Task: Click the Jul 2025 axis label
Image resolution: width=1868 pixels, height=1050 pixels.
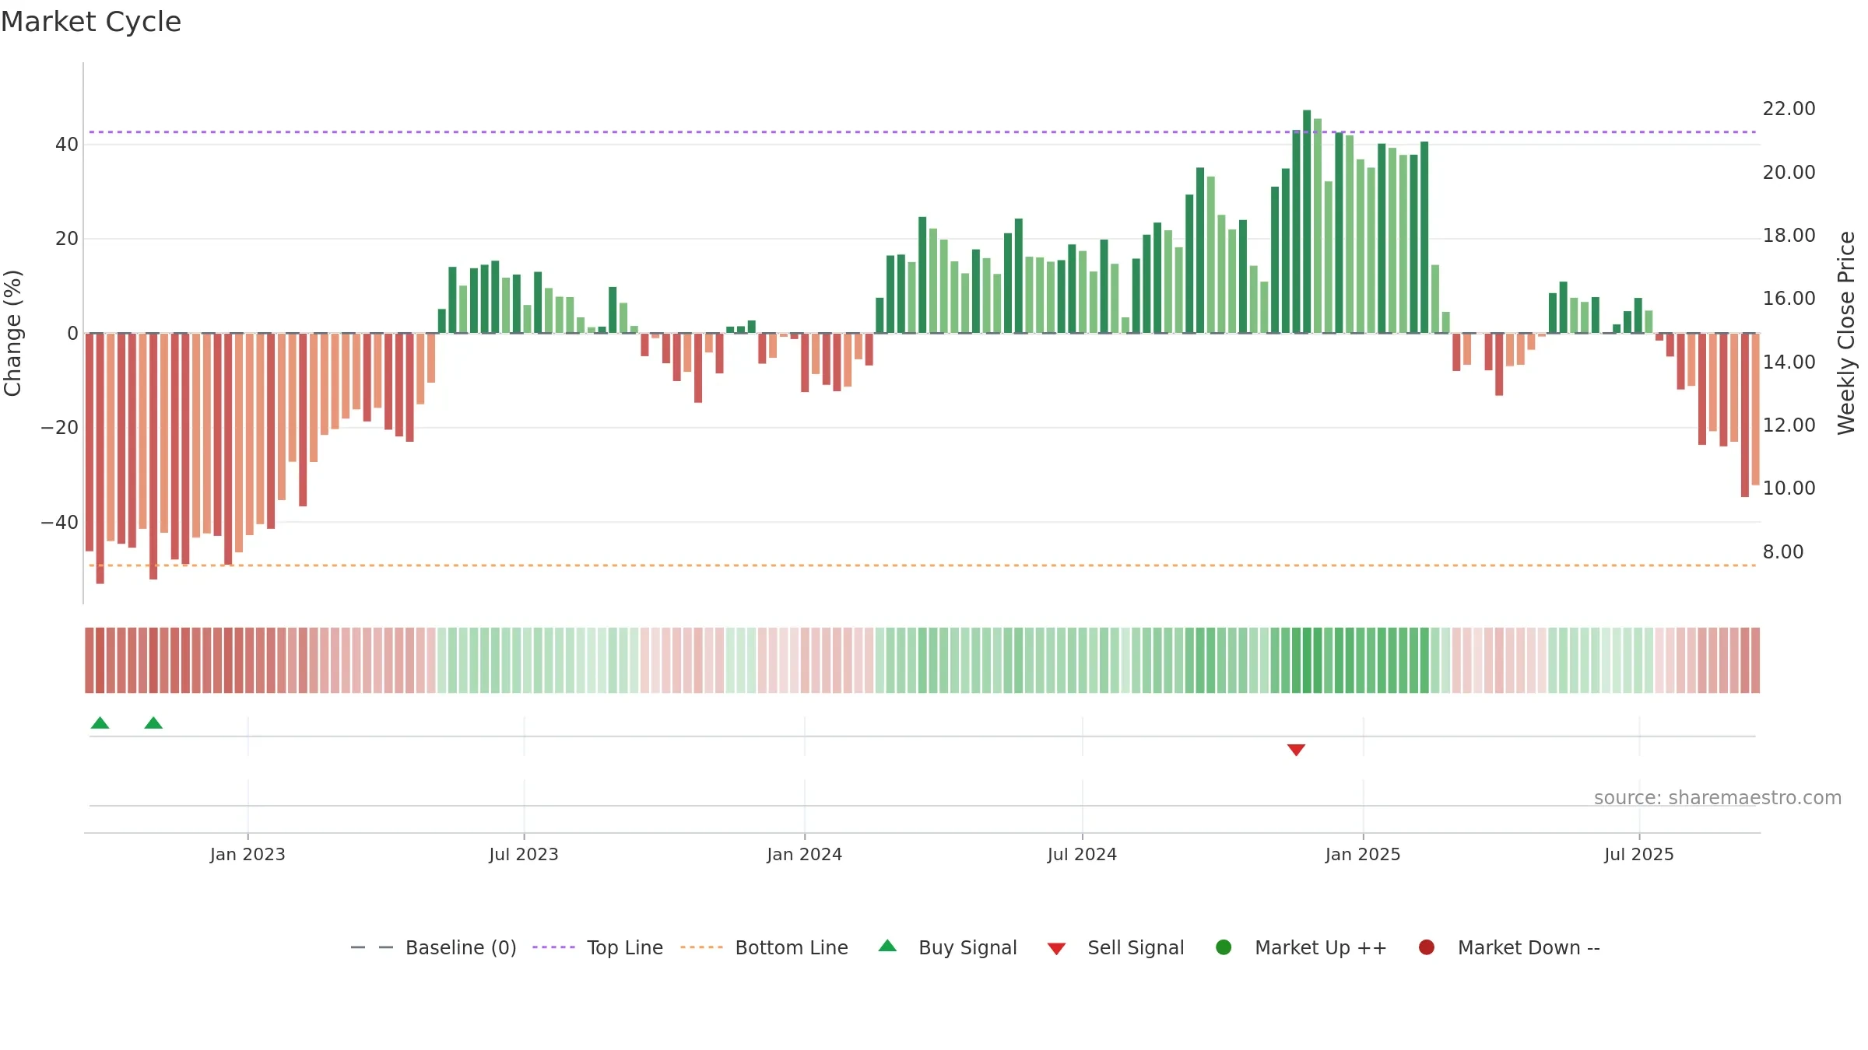Action: 1639,855
